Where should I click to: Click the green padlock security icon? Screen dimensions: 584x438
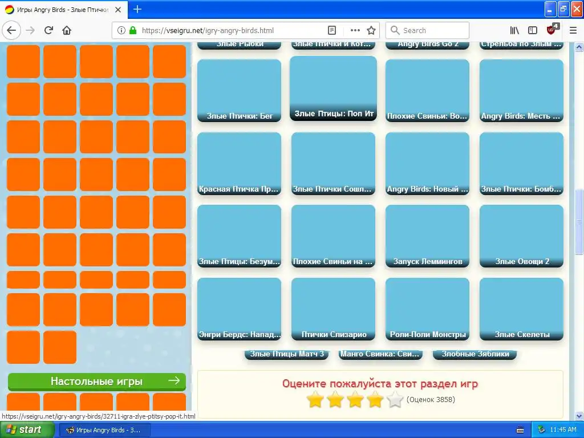pyautogui.click(x=132, y=31)
